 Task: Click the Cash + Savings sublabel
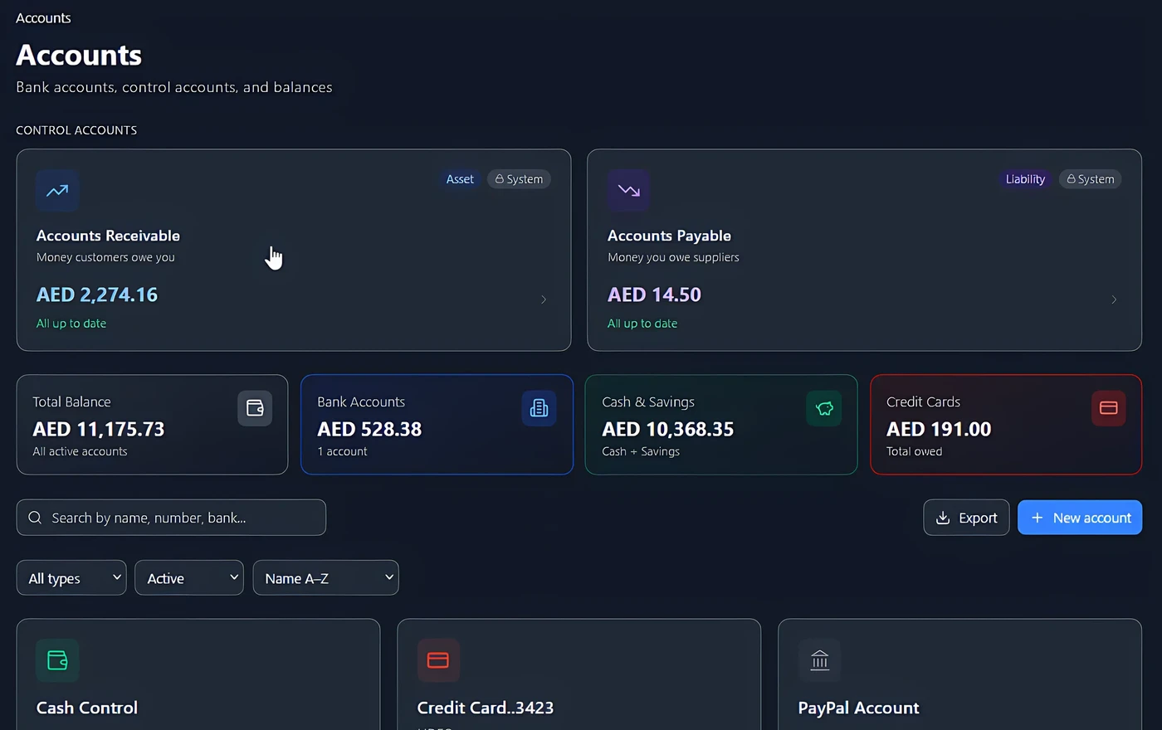tap(641, 451)
